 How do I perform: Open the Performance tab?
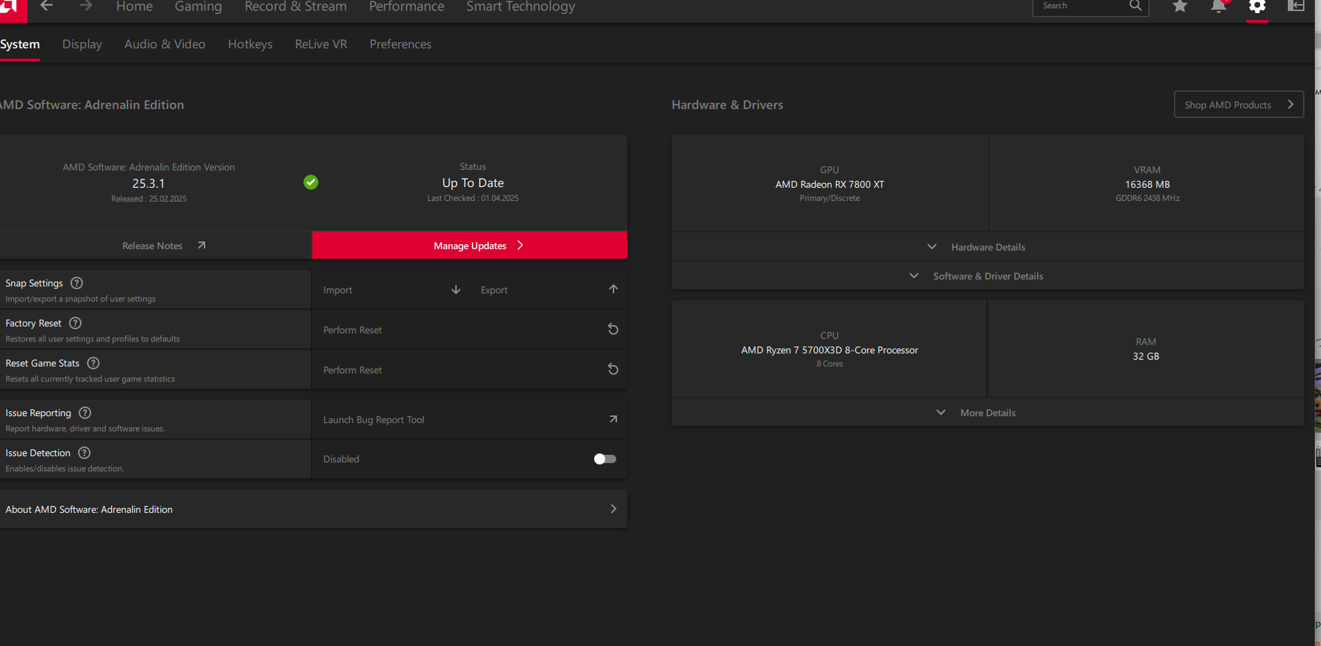(x=407, y=7)
